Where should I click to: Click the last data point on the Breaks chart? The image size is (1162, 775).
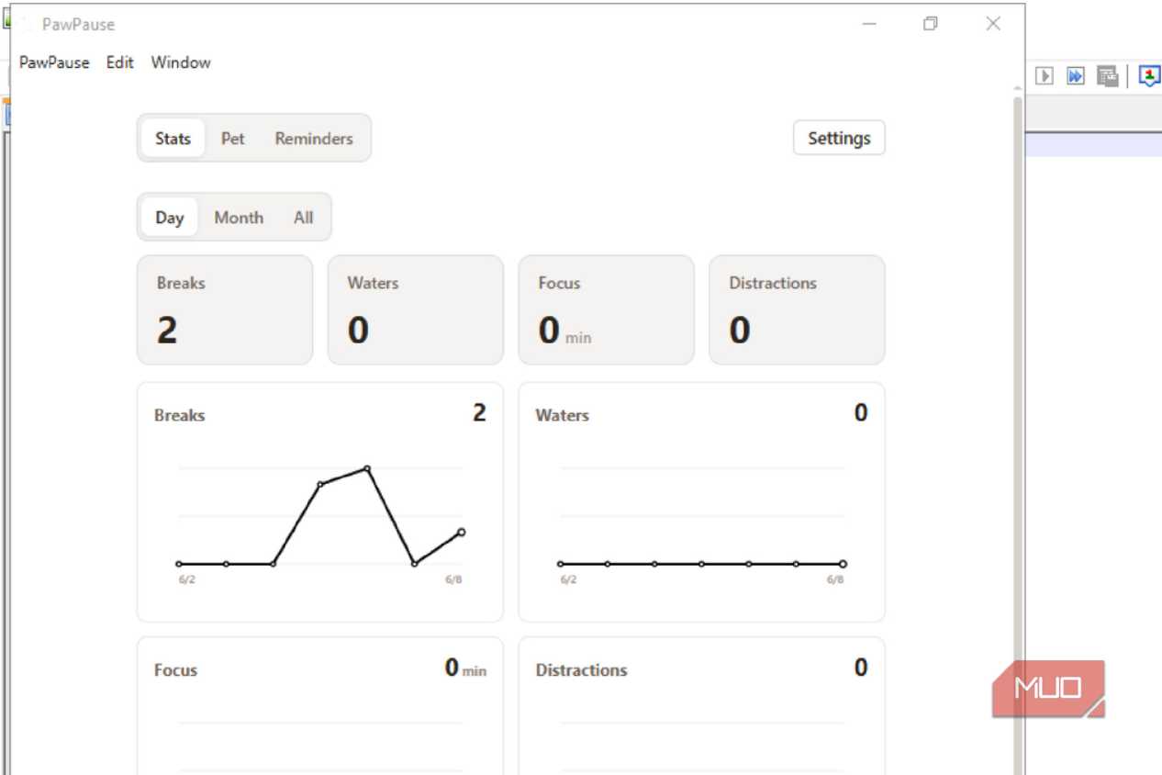click(x=462, y=532)
